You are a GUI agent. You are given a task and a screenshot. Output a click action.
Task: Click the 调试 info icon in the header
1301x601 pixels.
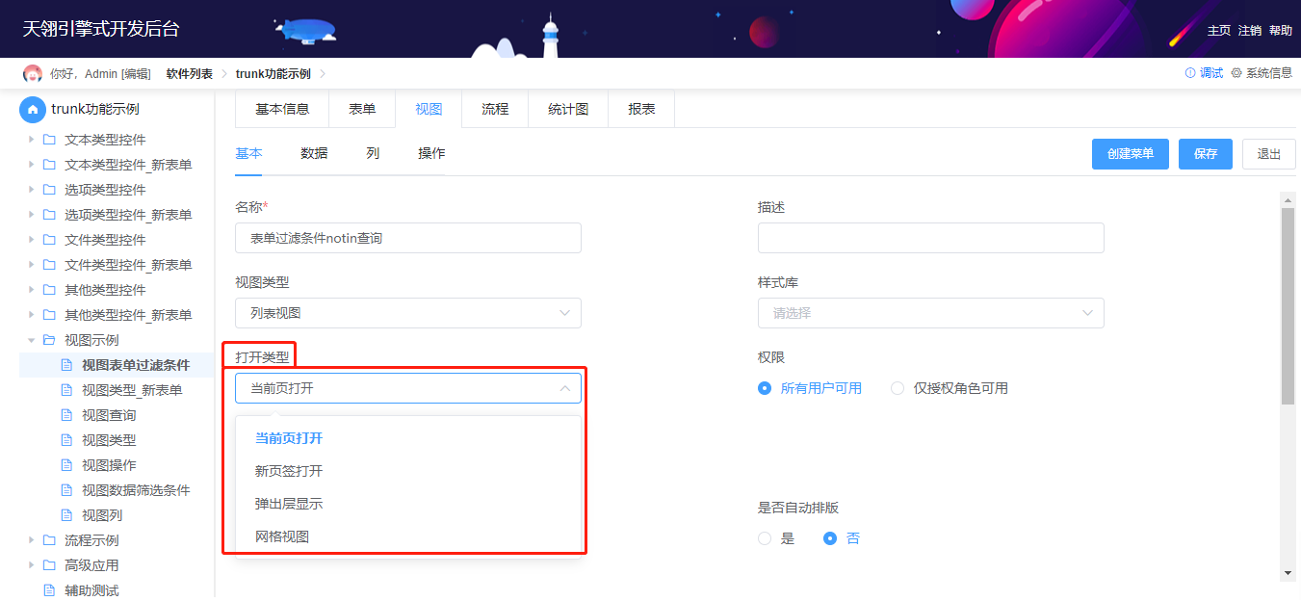click(1190, 73)
